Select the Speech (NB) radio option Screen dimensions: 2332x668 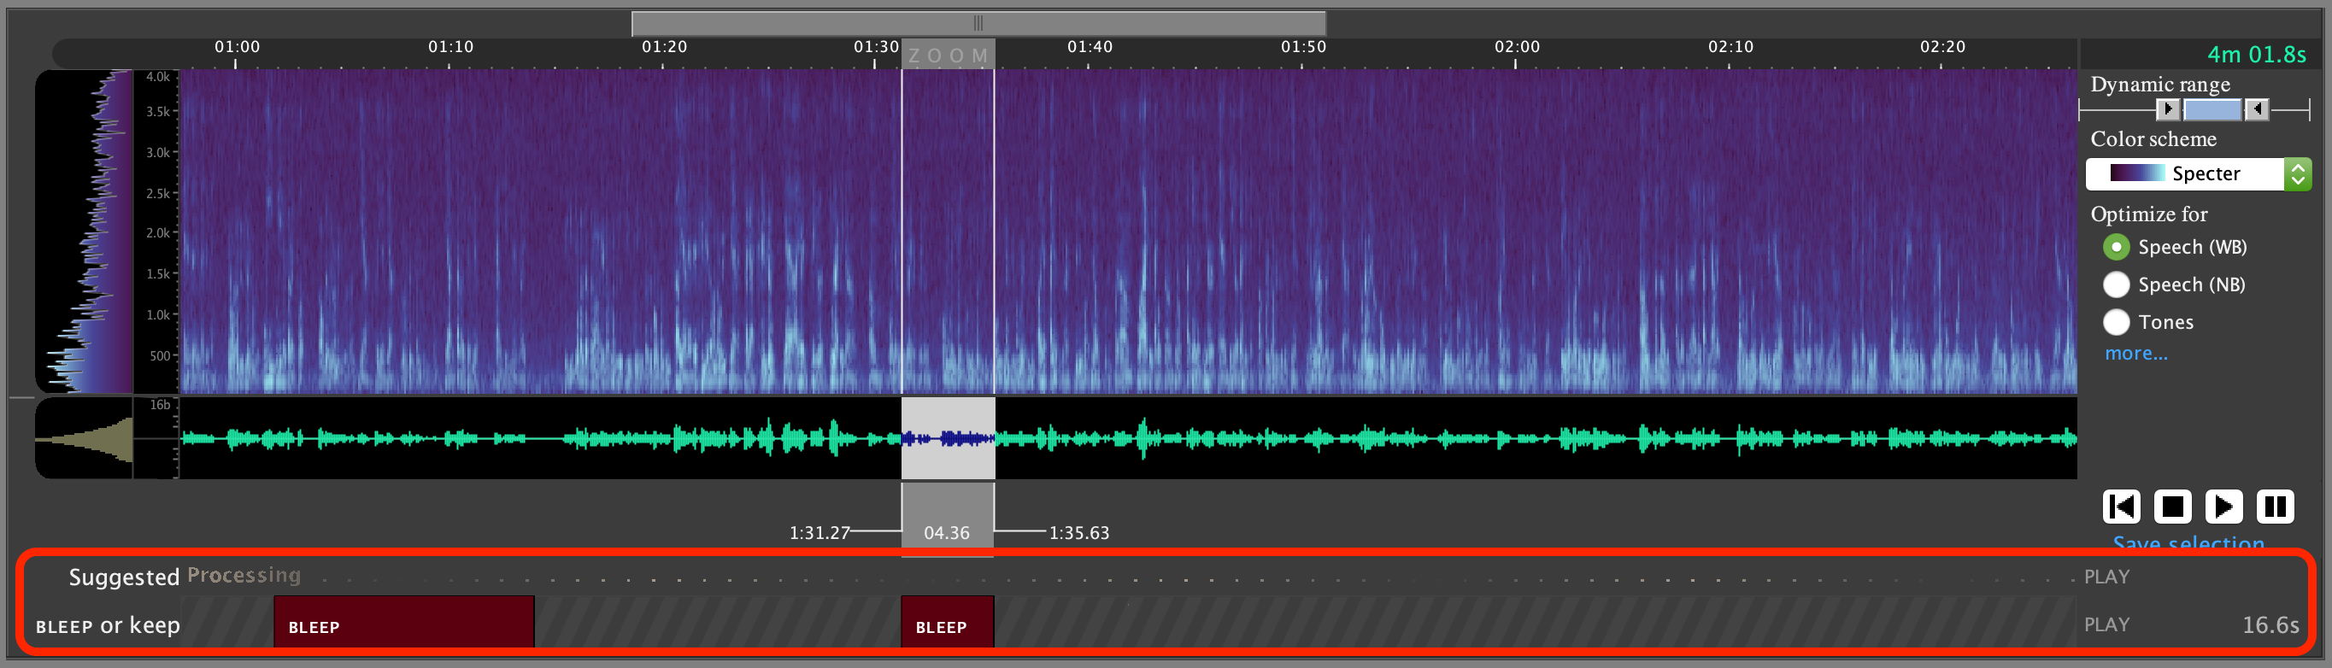[2116, 284]
